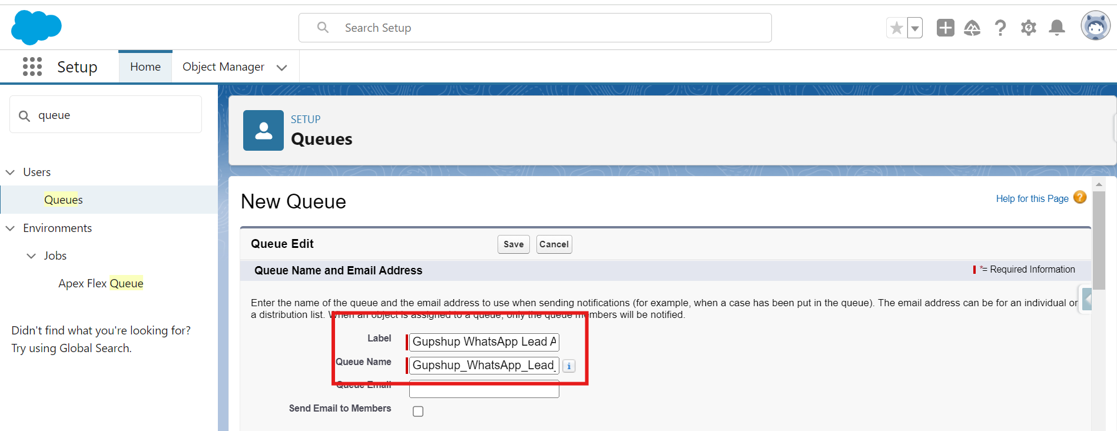Click the Search Setup field

click(x=535, y=28)
